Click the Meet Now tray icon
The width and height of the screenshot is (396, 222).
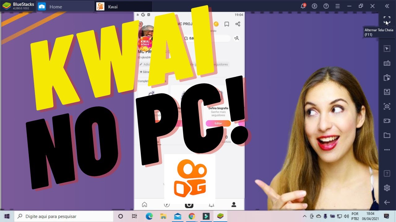pos(312,216)
